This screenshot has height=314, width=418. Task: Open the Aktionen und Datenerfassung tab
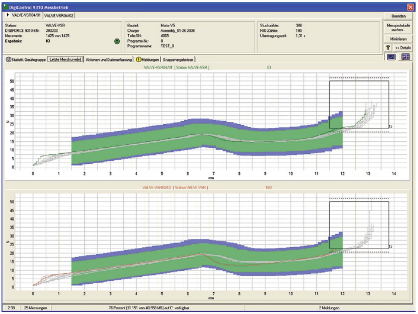click(108, 60)
